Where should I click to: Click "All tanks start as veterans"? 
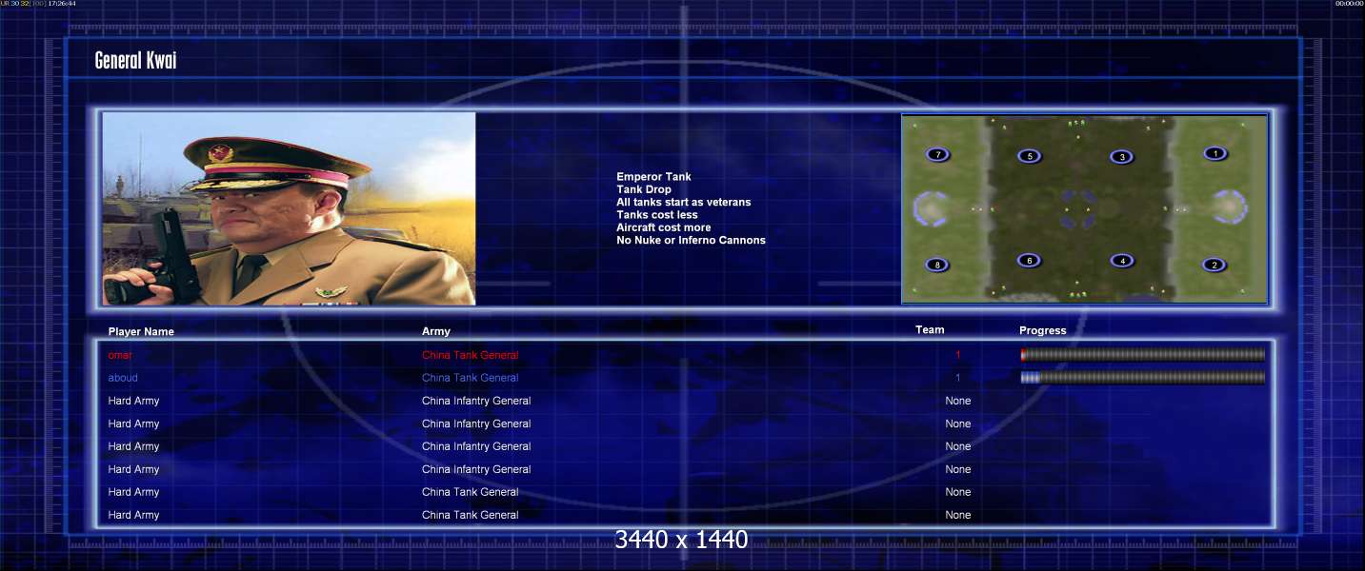[684, 202]
